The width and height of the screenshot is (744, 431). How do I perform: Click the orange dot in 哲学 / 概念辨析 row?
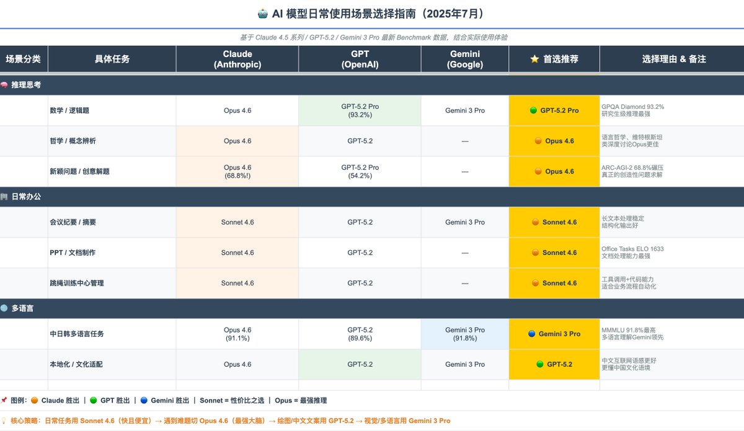(538, 141)
